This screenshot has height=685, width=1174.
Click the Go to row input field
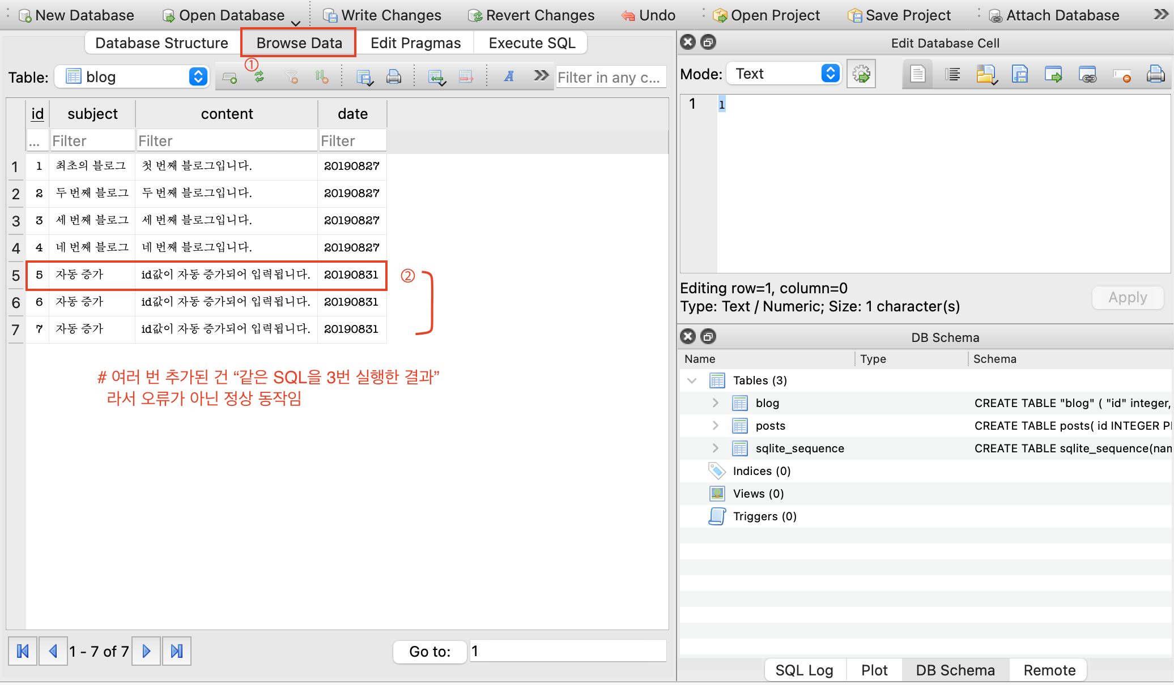click(567, 651)
